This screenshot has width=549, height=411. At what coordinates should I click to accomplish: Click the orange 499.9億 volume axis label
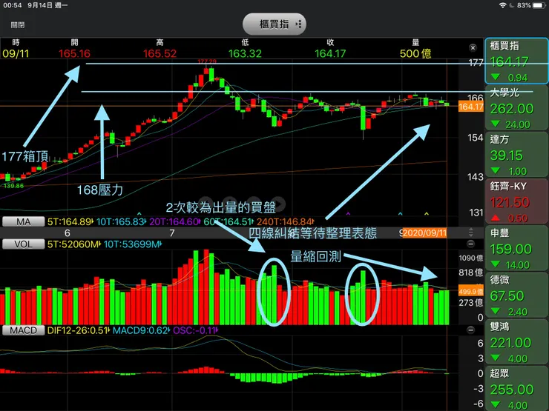tap(471, 291)
